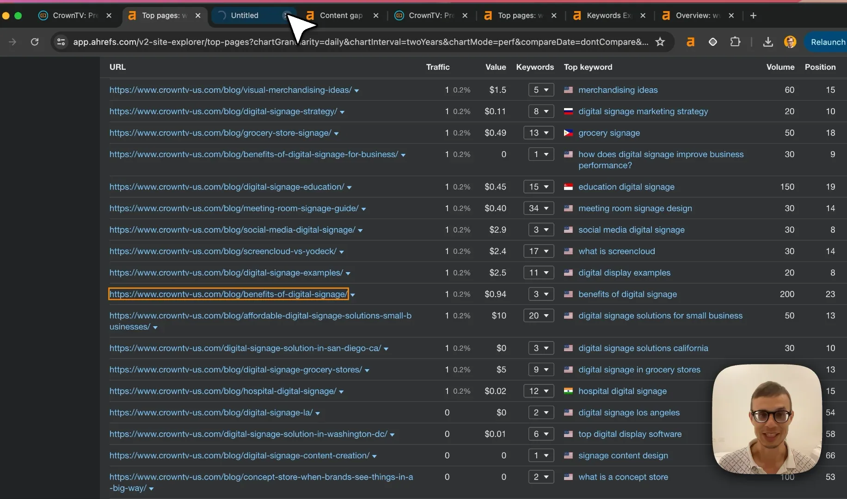Open keywords dropdown showing 15 for digital-signage-education
Viewport: 847px width, 499px height.
539,187
